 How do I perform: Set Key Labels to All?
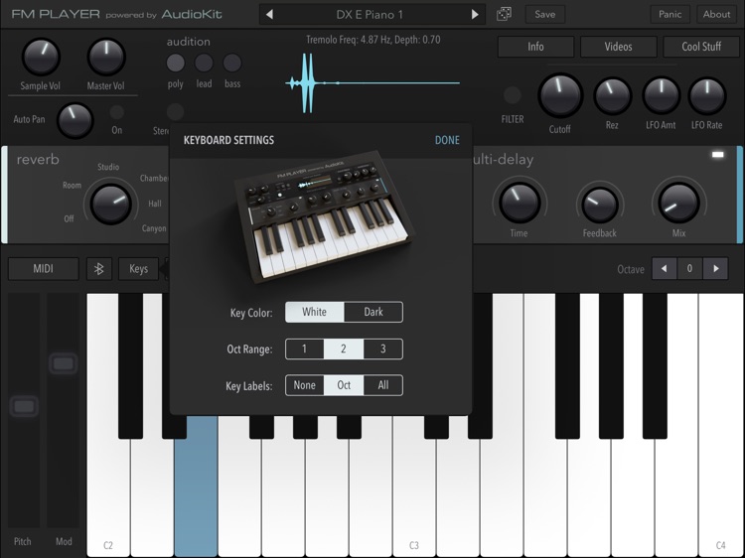point(383,385)
